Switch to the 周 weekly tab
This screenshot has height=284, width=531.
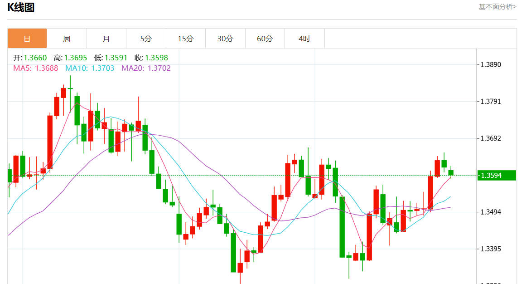pos(67,39)
